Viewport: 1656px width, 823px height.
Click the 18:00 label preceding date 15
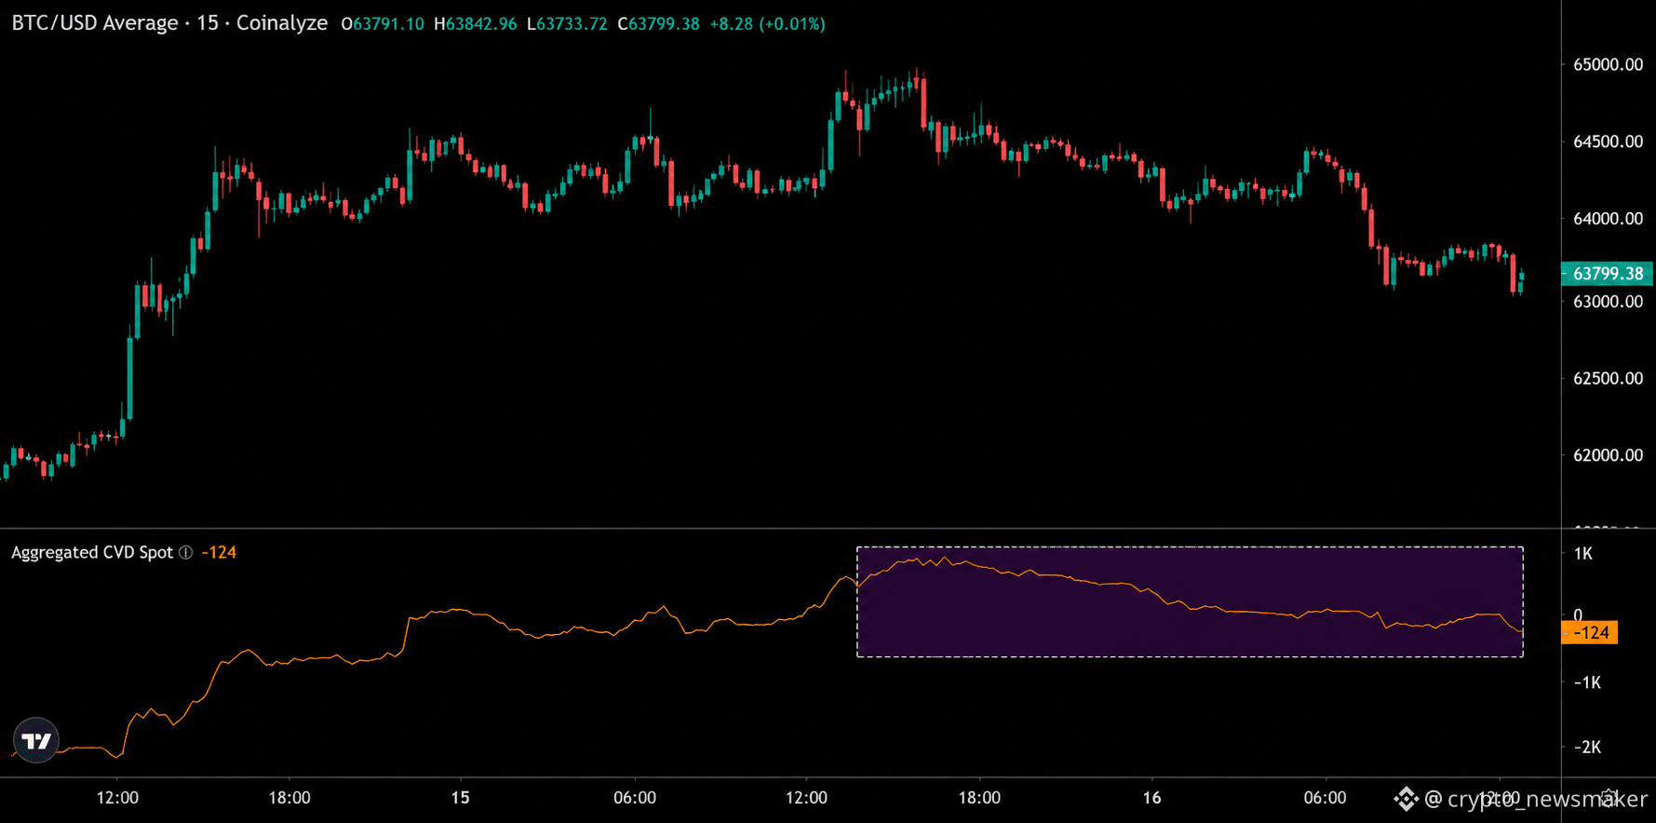(289, 798)
